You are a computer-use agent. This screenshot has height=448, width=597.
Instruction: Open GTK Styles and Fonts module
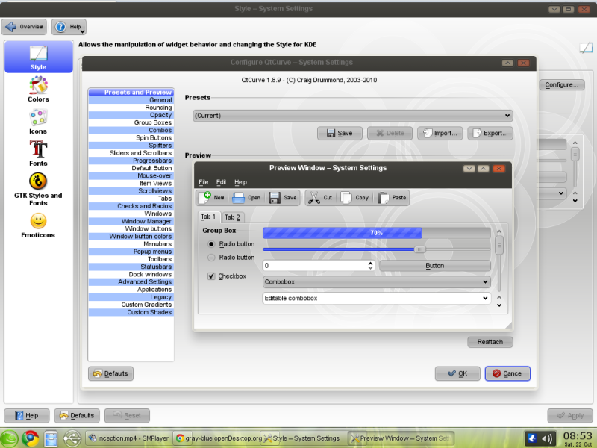point(38,190)
